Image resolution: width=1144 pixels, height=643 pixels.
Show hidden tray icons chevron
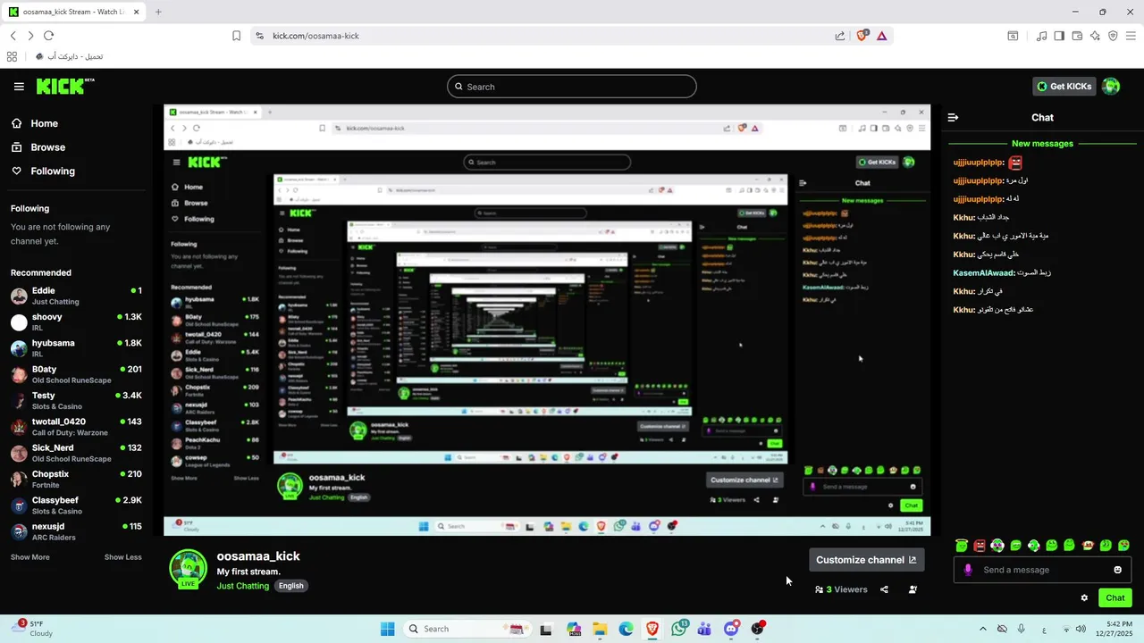(983, 629)
